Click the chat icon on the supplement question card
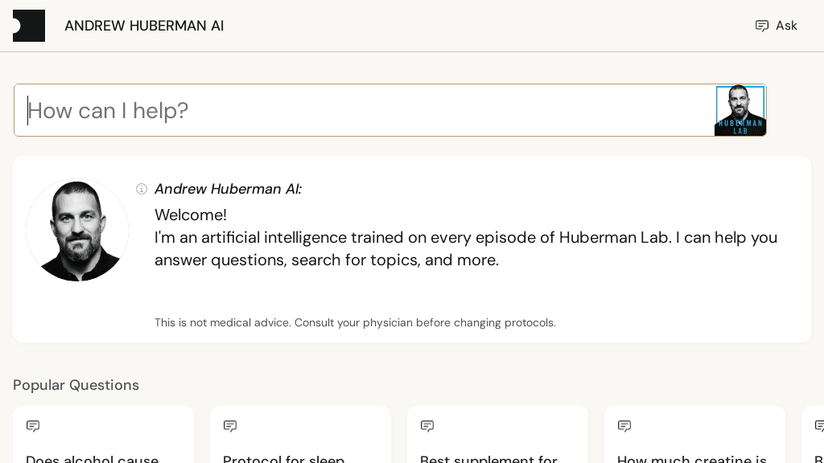This screenshot has width=824, height=463. [427, 426]
